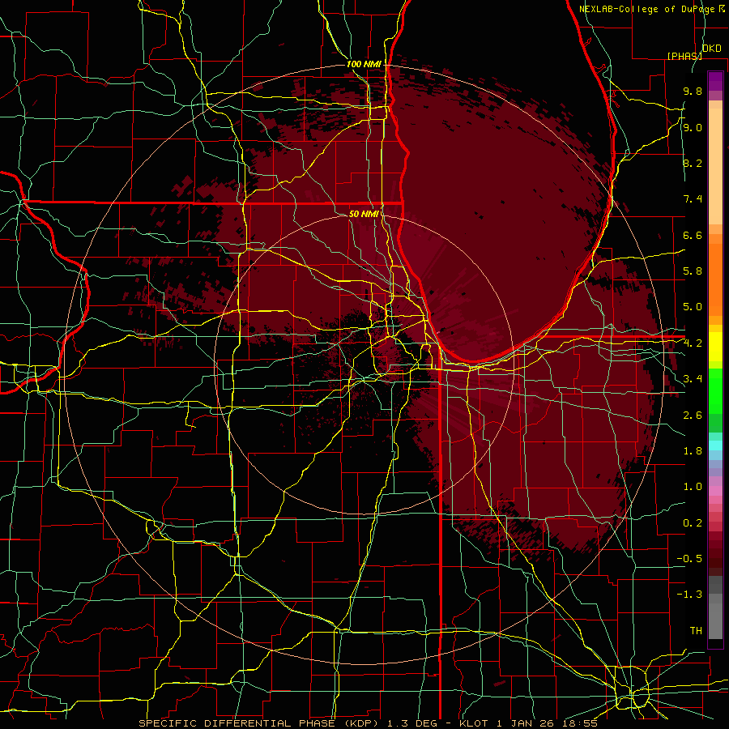This screenshot has height=729, width=729.
Task: Click the yellow band of the color scale
Action: (x=715, y=346)
